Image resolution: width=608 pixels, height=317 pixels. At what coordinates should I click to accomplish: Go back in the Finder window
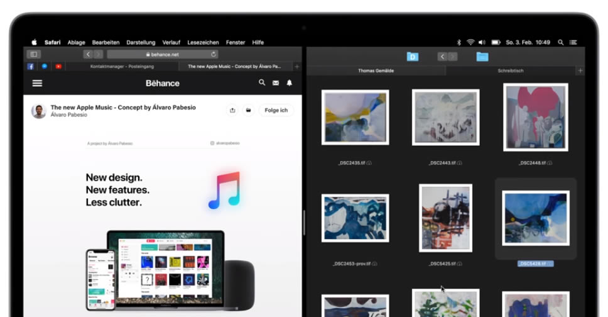(442, 57)
